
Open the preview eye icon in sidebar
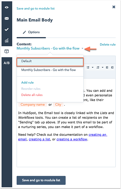point(7,7)
